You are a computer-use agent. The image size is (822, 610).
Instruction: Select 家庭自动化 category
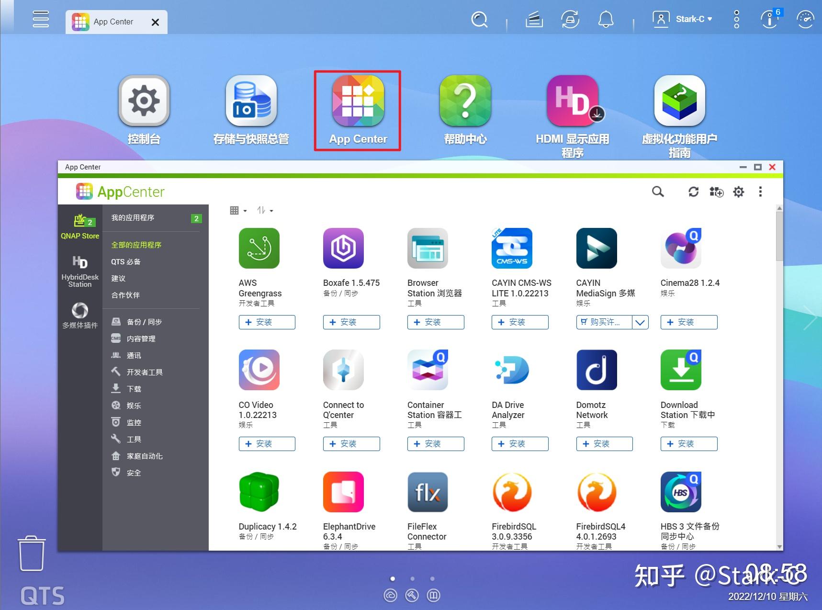(137, 456)
